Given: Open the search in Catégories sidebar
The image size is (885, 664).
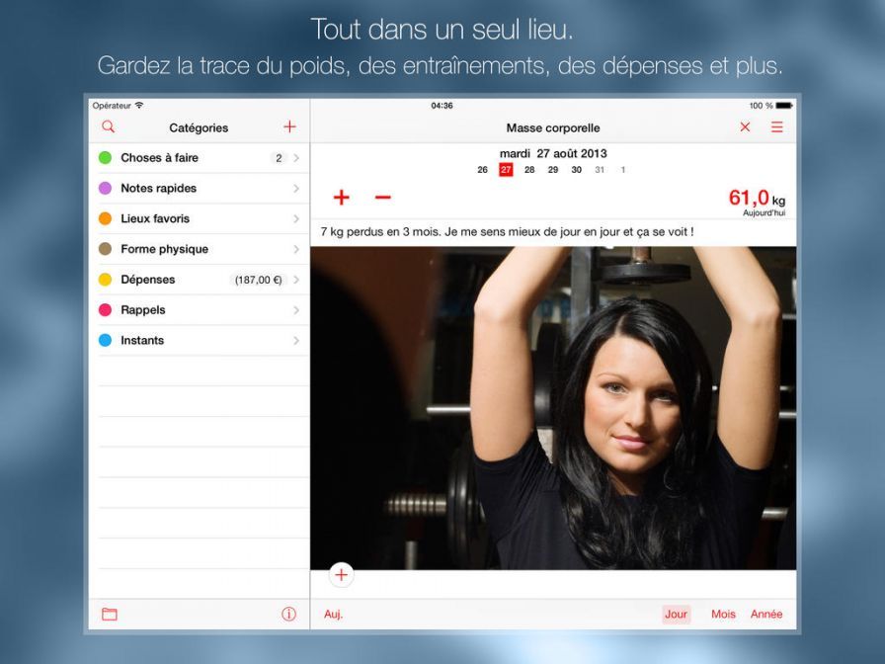Looking at the screenshot, I should point(109,126).
